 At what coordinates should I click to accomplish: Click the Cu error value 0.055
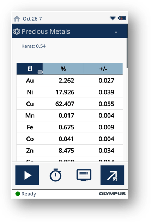(x=106, y=104)
